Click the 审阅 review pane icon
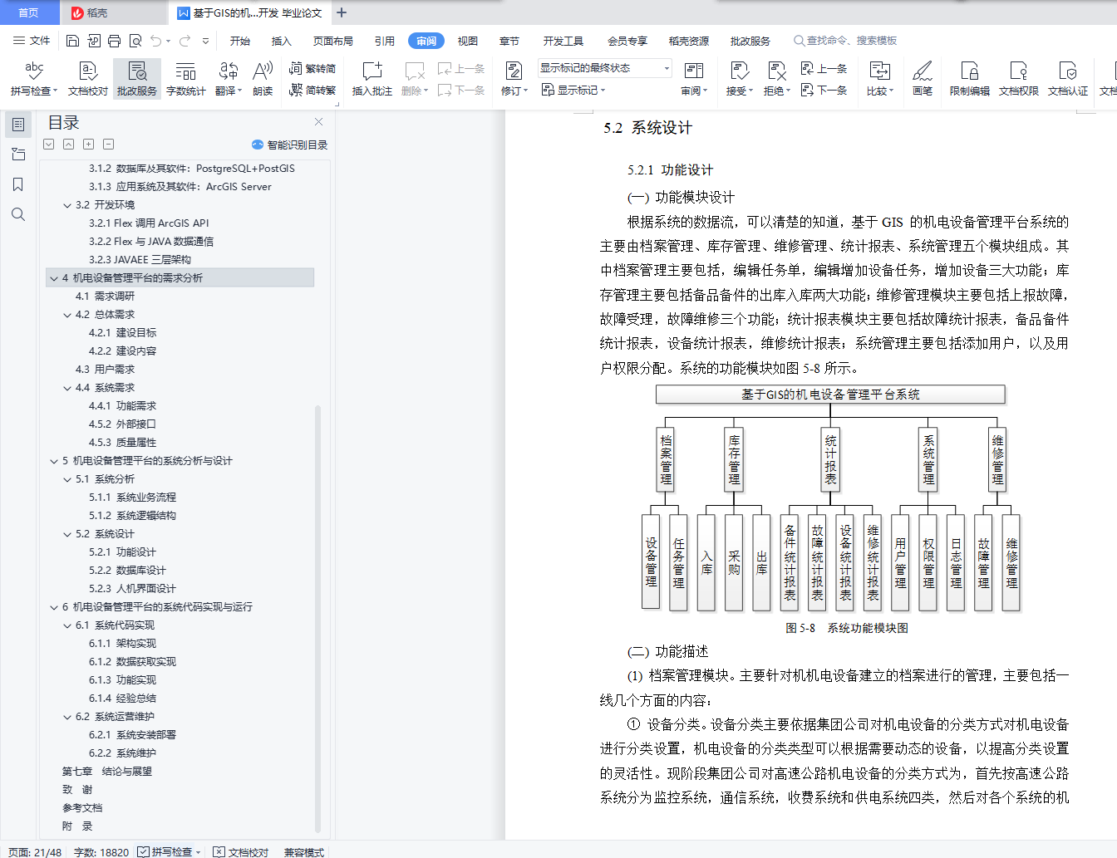The image size is (1117, 858). (x=693, y=71)
